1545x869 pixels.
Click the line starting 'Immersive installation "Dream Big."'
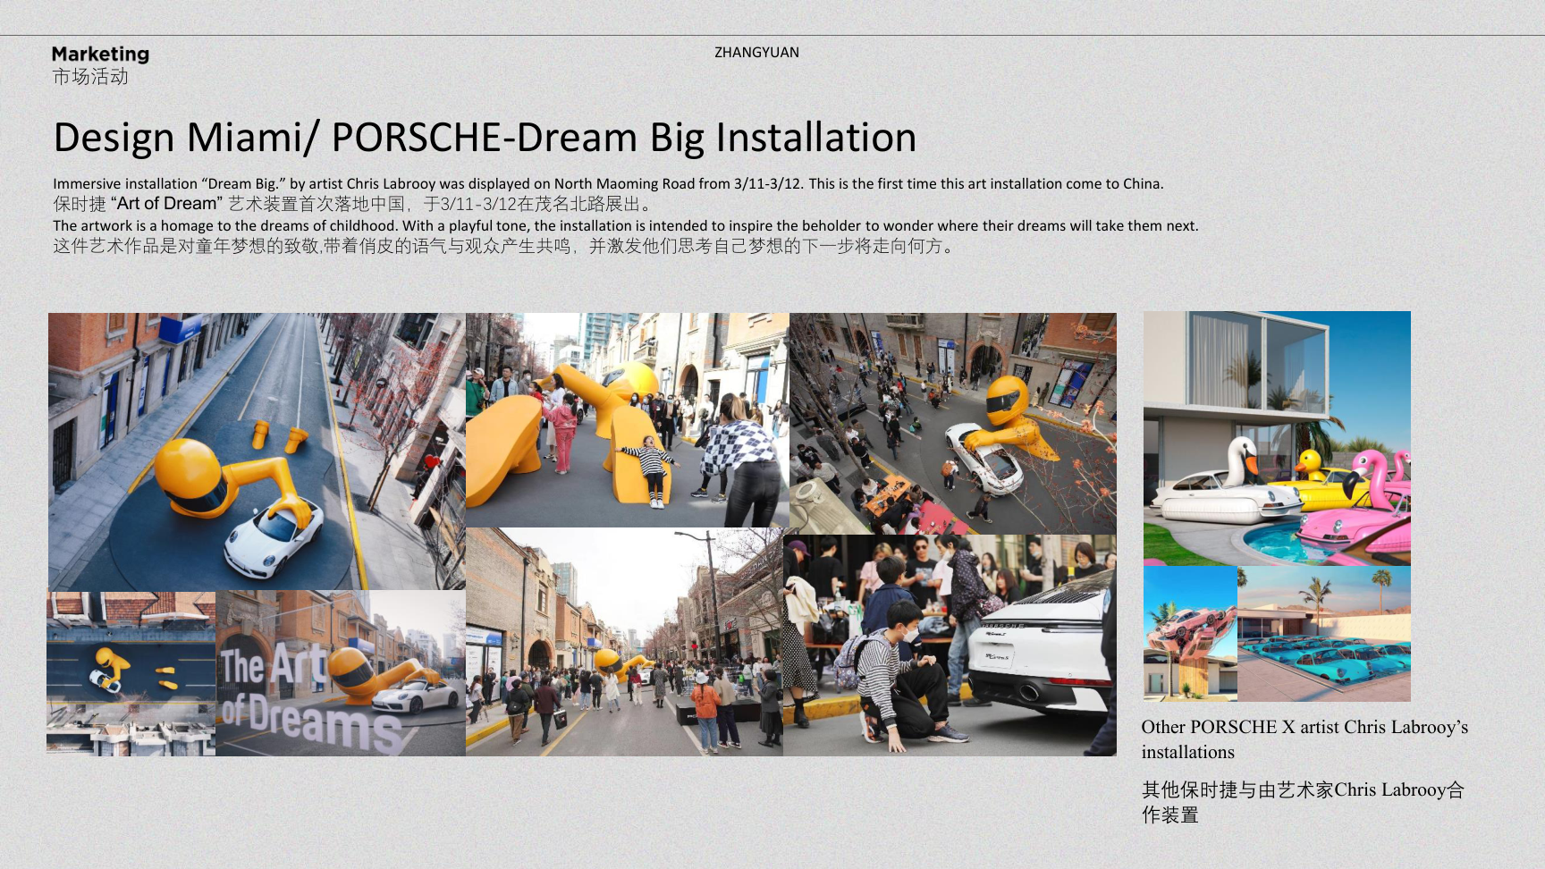click(x=608, y=183)
